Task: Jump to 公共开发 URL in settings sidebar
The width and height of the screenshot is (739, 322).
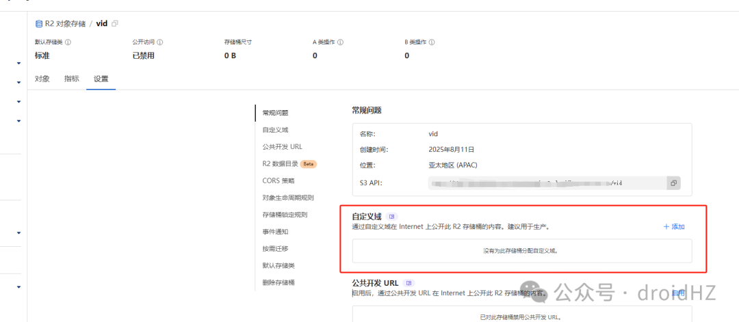Action: point(283,146)
